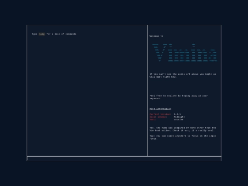
Task: Select the 'Current version:' label
Action: pyautogui.click(x=160, y=114)
